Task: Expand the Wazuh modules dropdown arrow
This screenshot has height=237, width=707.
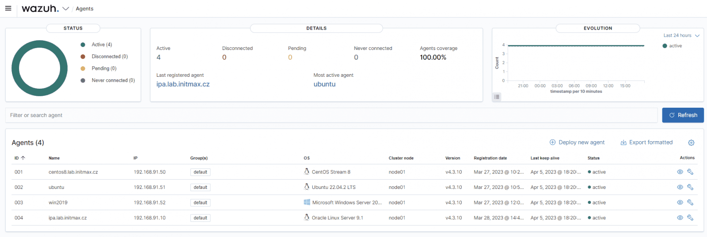Action: click(66, 9)
